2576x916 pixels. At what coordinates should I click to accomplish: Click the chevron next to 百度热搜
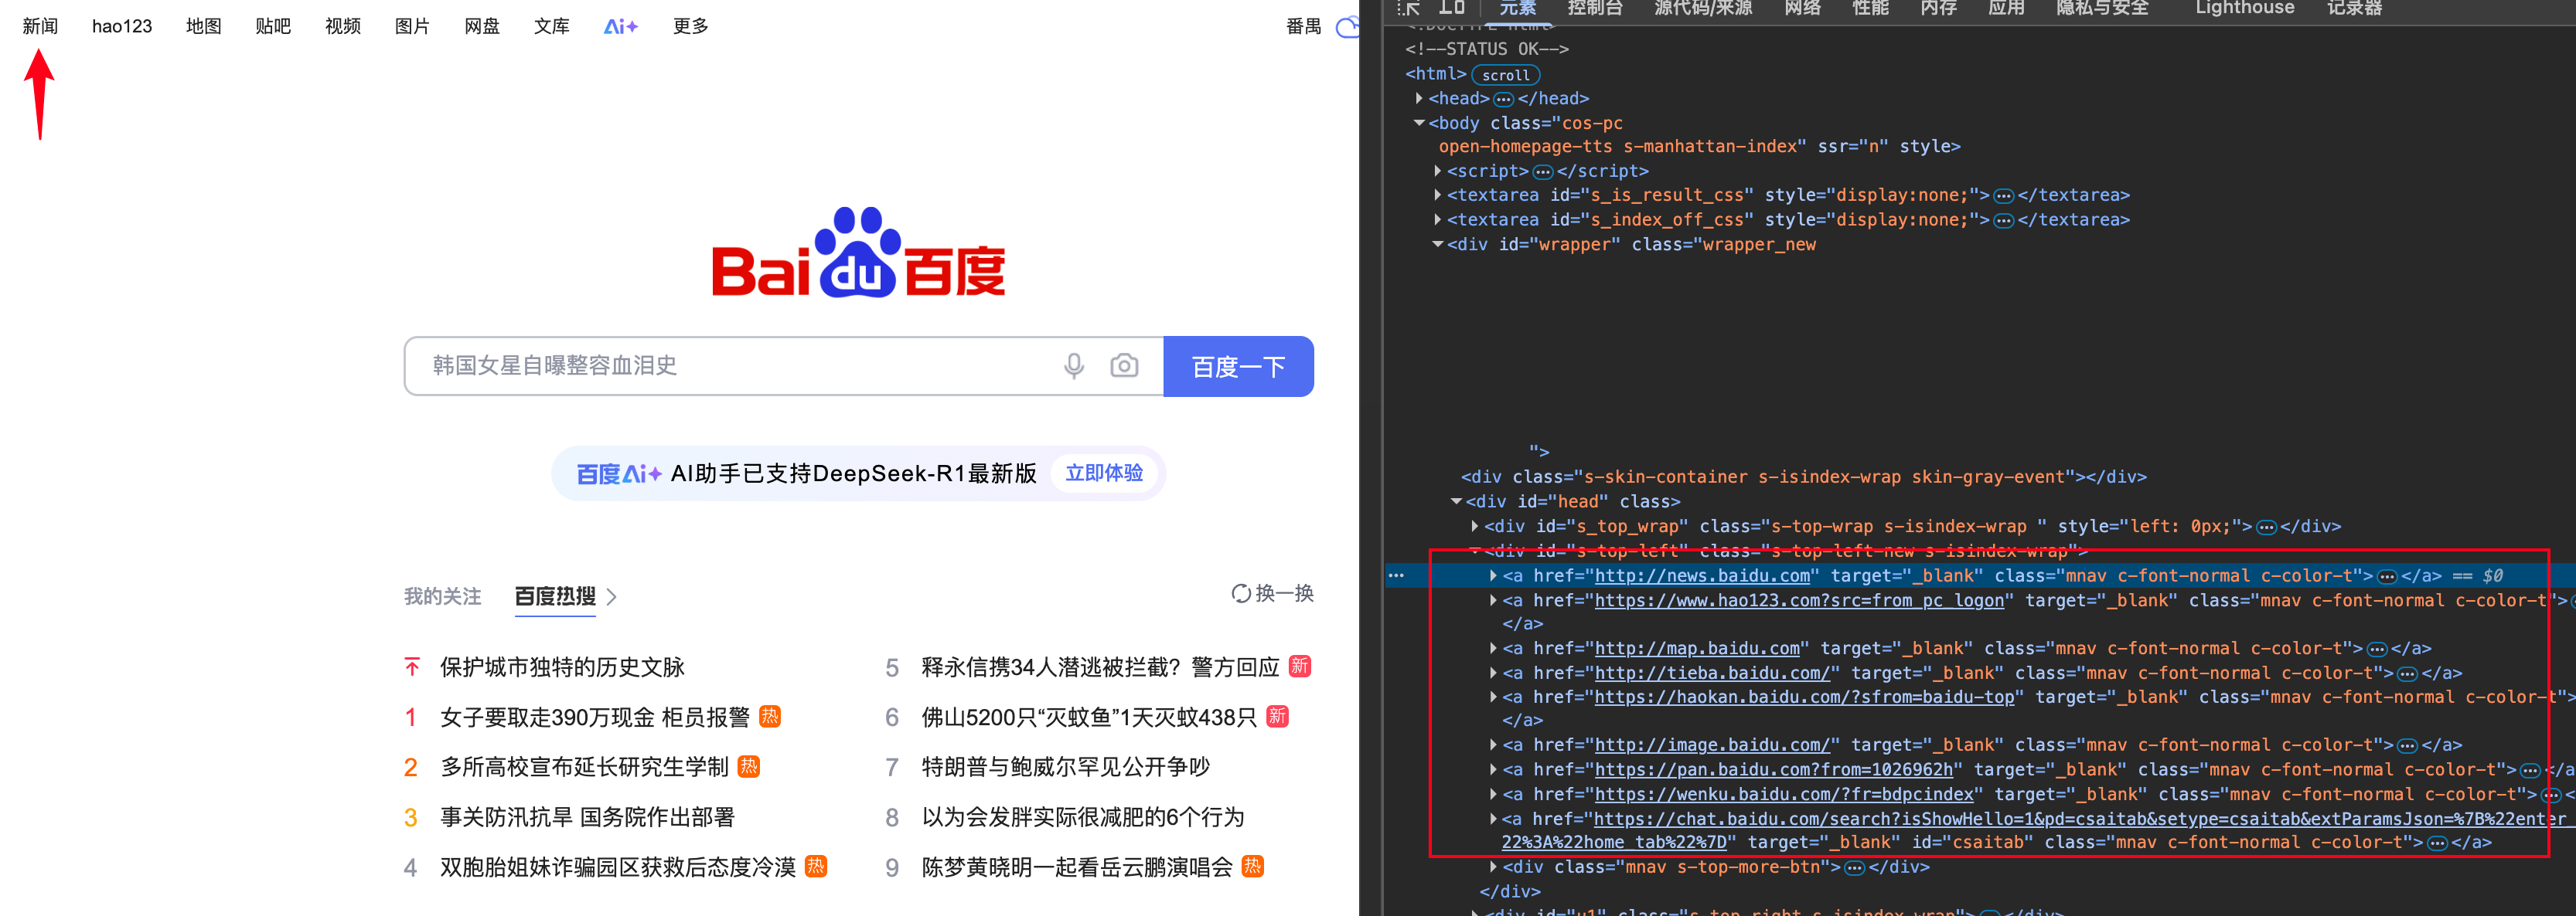pyautogui.click(x=612, y=597)
